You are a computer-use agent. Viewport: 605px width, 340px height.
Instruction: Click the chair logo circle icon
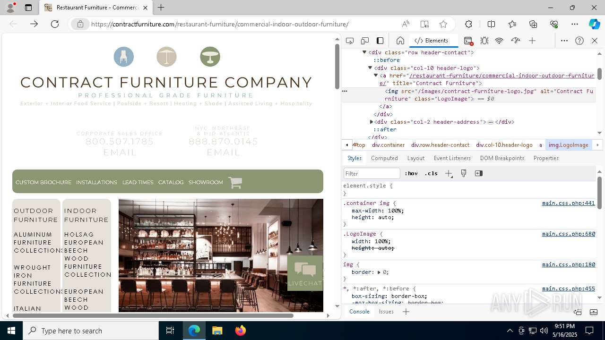(x=124, y=57)
